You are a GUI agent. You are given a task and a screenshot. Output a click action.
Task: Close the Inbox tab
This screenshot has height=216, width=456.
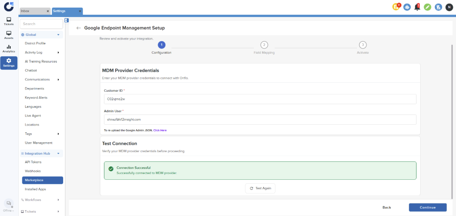48,11
